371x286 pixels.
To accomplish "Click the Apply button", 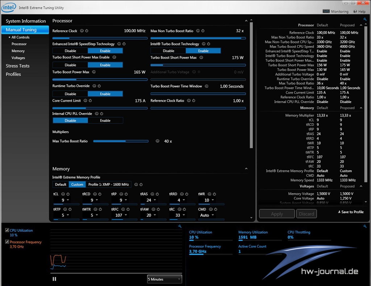I will [277, 214].
